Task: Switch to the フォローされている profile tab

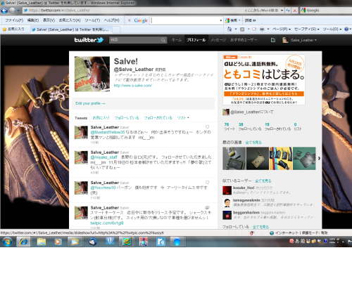Action: click(158, 117)
